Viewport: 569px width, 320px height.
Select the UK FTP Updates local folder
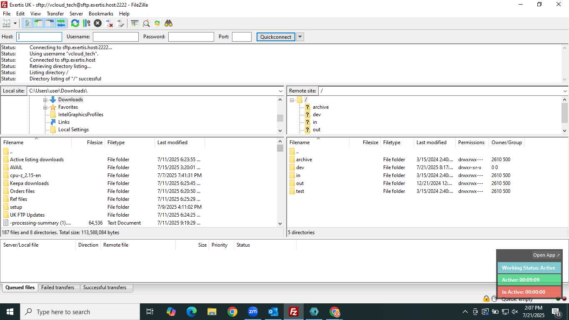tap(27, 215)
